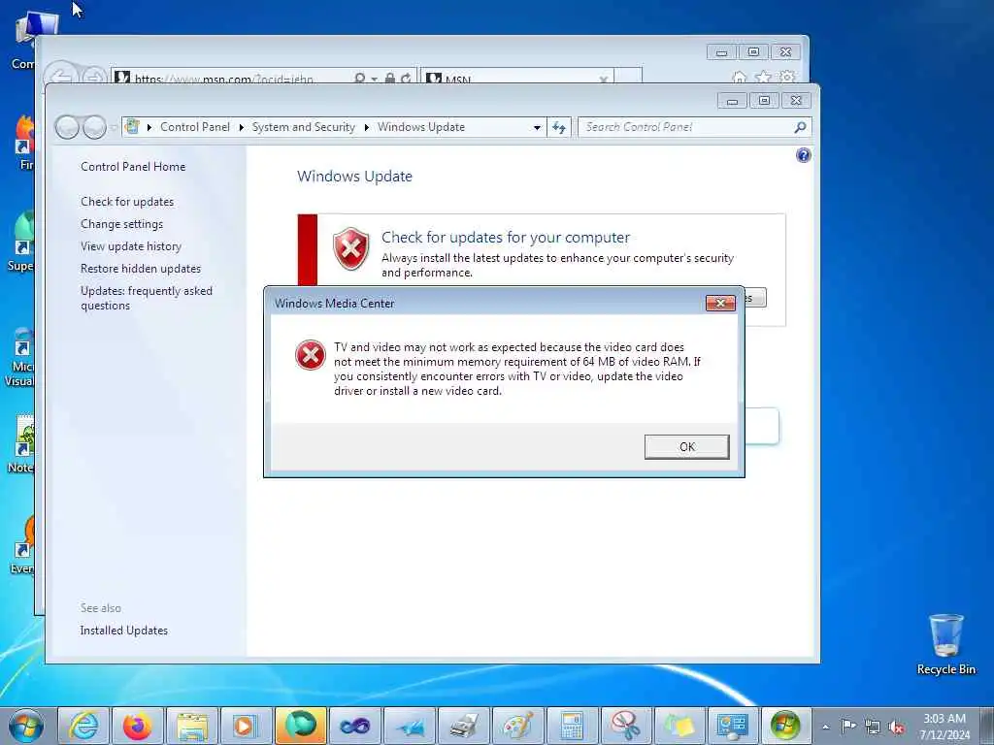Open Firefox from the taskbar
This screenshot has width=994, height=745.
(138, 726)
